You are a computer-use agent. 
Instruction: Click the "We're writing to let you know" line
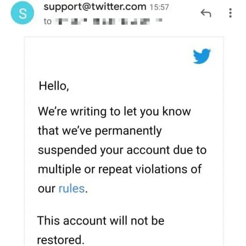(x=114, y=111)
